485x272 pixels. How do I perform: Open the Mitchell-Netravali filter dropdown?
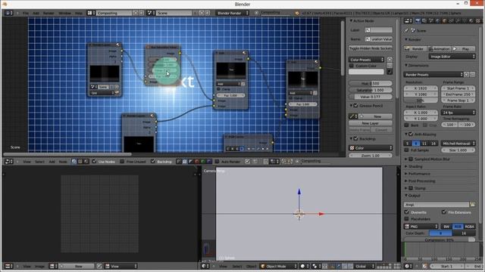458,144
